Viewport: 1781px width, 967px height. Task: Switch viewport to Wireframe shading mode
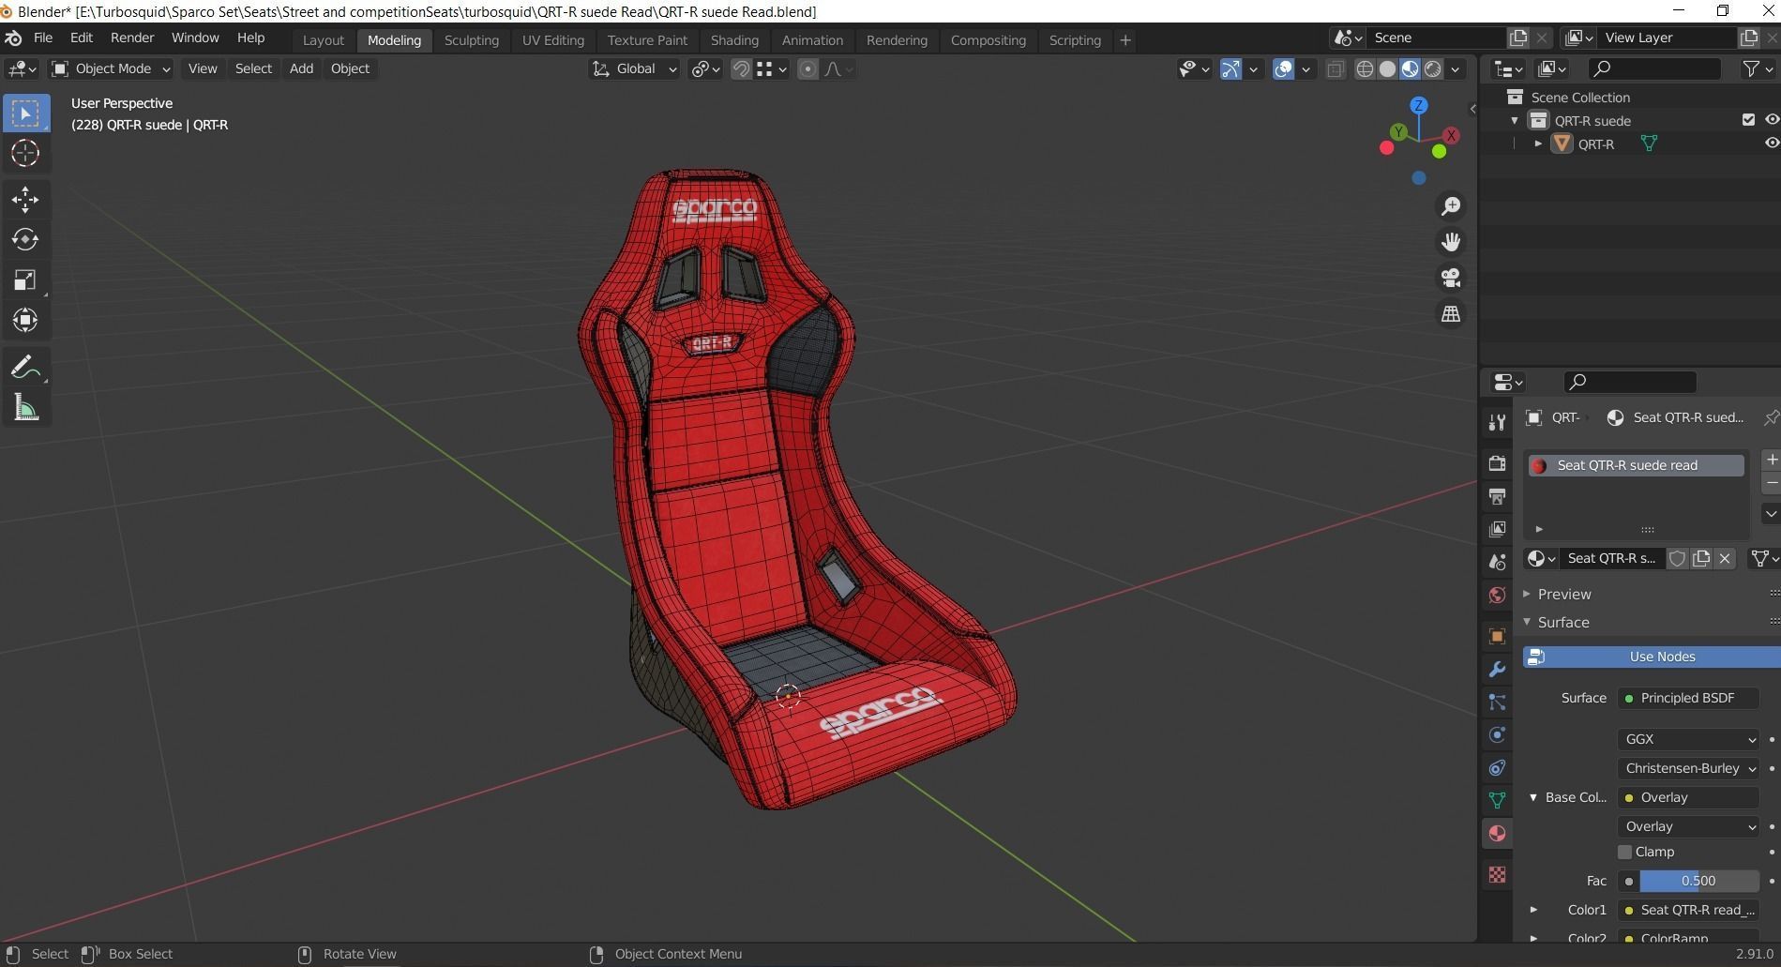[1365, 68]
